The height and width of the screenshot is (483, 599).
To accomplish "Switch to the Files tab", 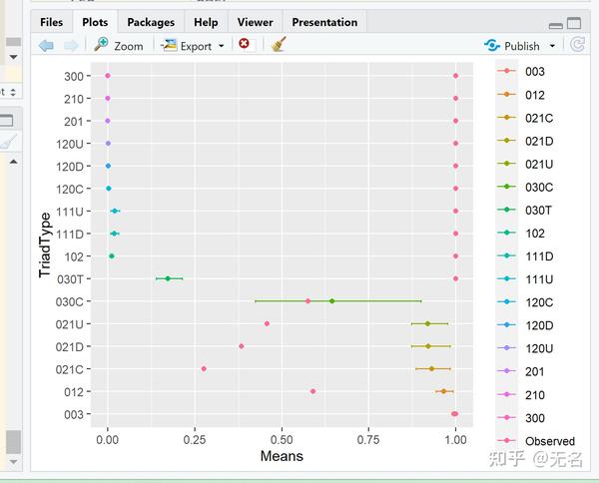I will pos(52,22).
